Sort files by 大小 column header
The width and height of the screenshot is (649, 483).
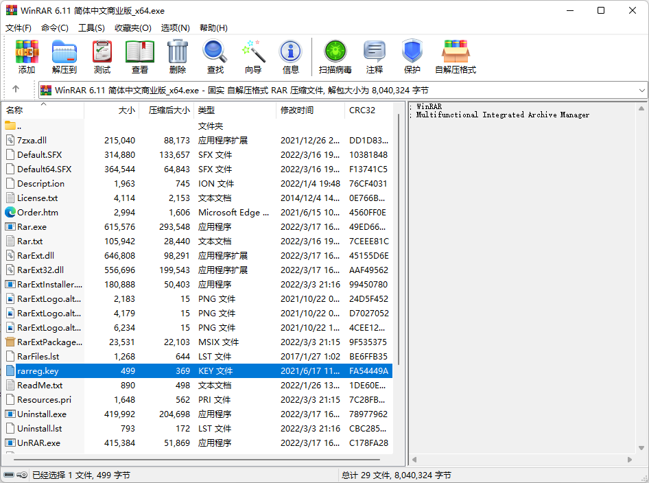(126, 110)
